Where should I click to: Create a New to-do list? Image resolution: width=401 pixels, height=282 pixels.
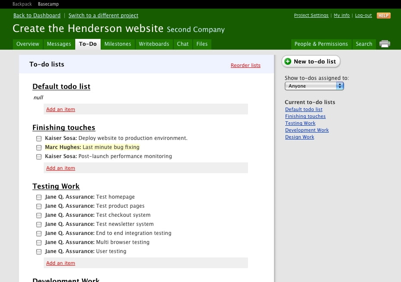(311, 61)
